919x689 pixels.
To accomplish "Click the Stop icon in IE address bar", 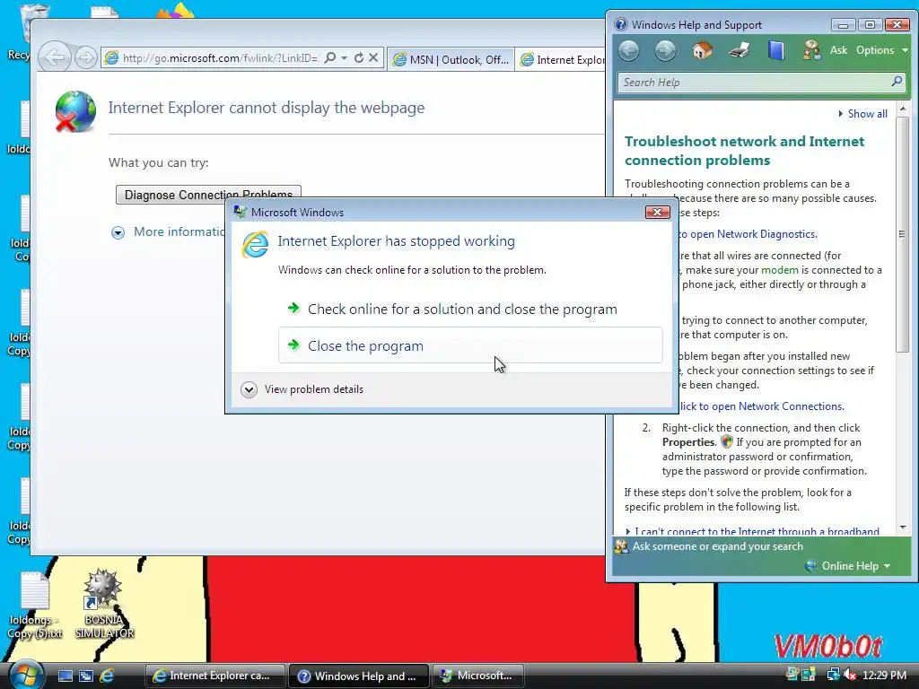I will 373,57.
